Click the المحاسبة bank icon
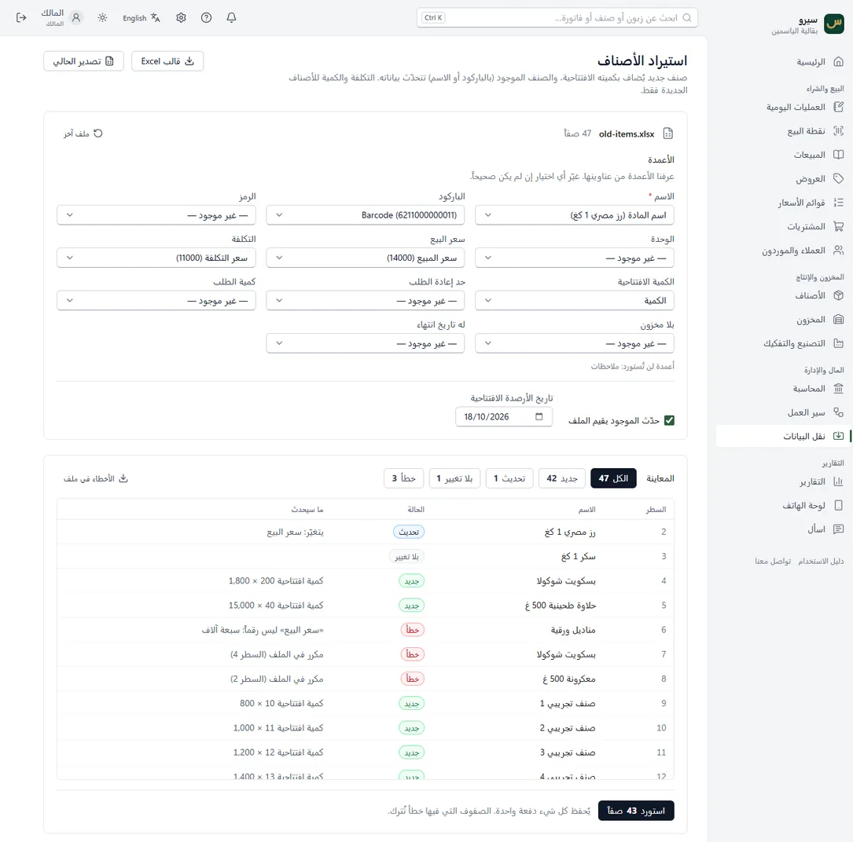The height and width of the screenshot is (842, 853). (x=838, y=389)
